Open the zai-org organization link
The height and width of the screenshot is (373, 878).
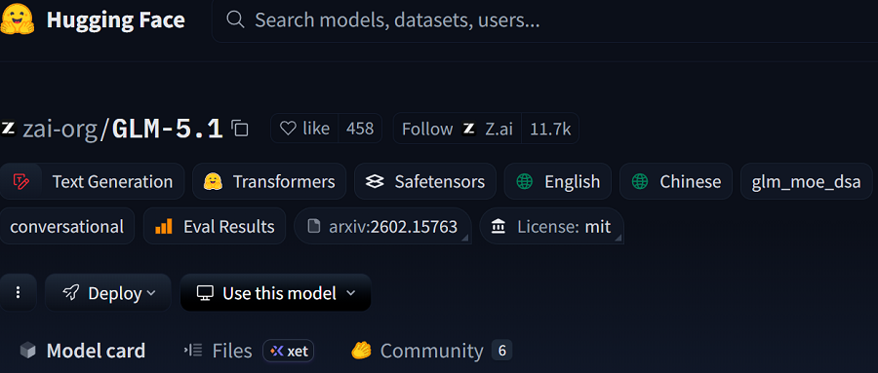tap(60, 130)
